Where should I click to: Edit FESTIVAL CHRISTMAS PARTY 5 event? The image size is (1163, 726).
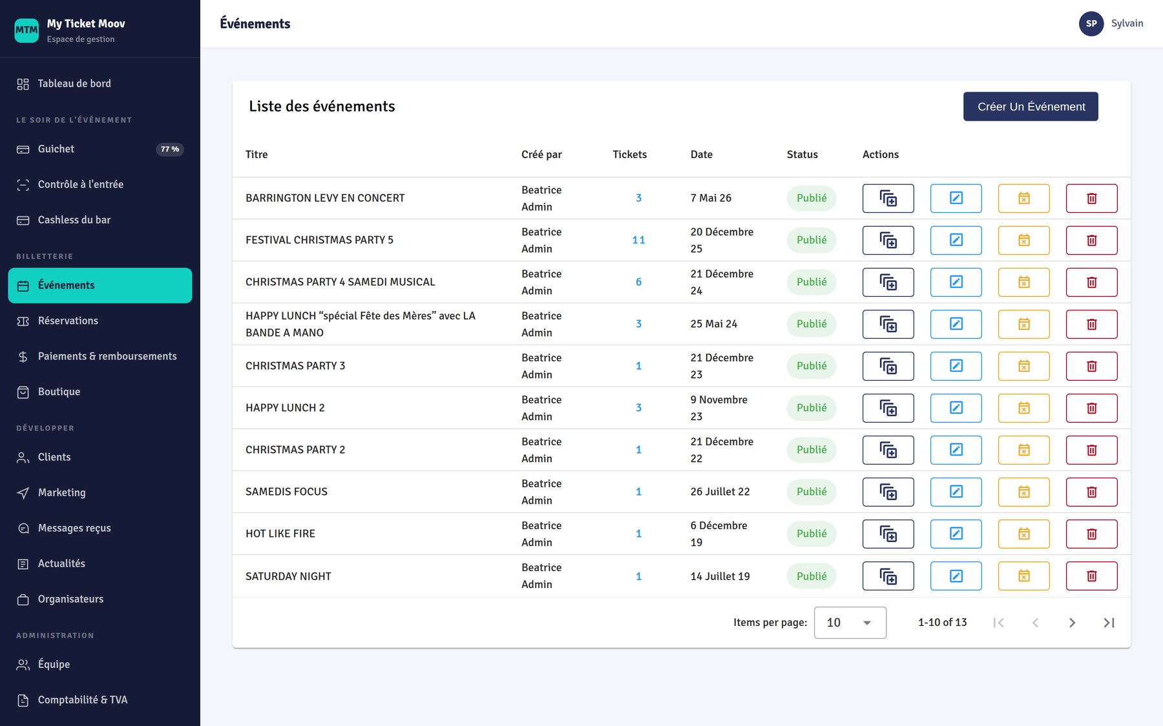[x=956, y=240]
